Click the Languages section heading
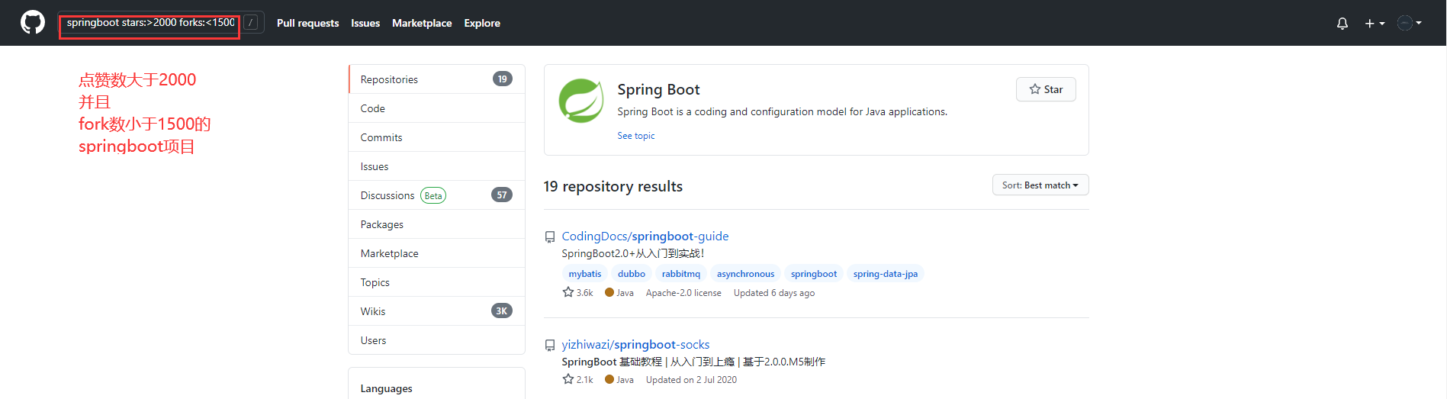 point(386,388)
